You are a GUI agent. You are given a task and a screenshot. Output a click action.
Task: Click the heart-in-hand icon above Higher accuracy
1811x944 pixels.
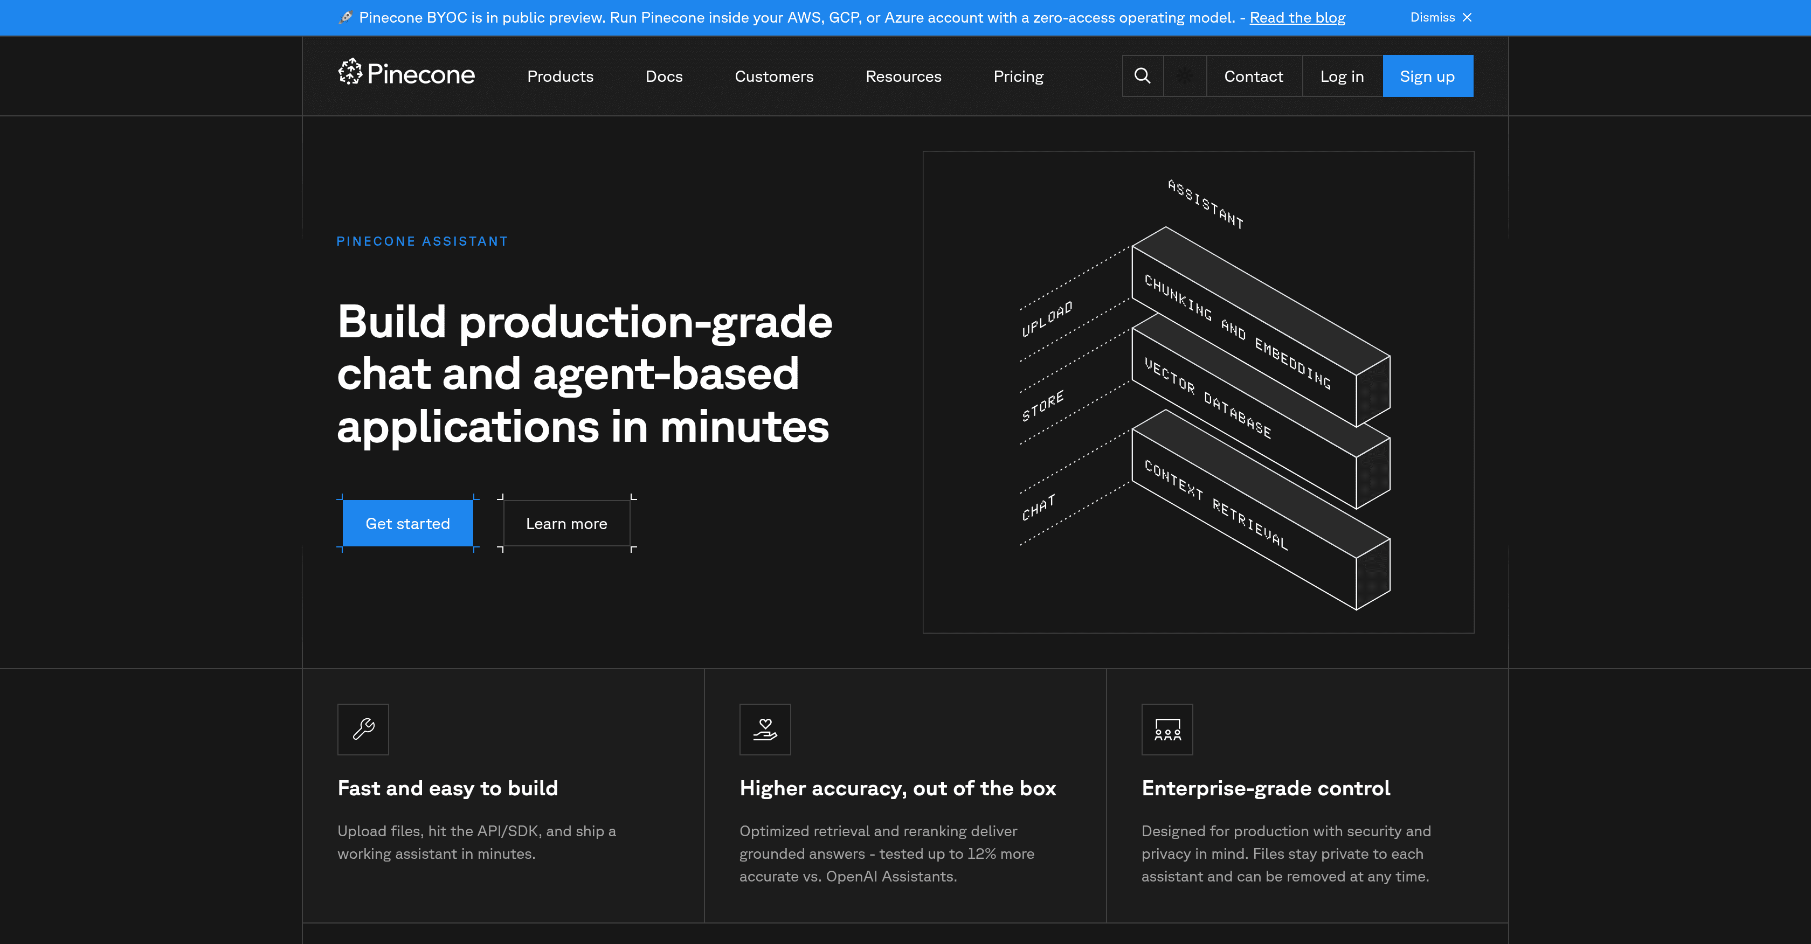point(765,729)
